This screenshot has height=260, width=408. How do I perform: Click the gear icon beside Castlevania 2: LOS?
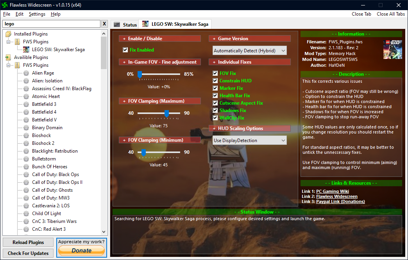[x=26, y=206]
